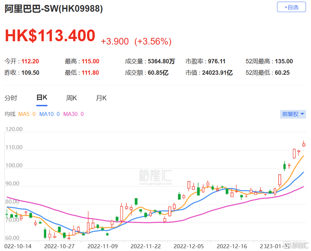
Task: Click the latest candlestick at chart's right edge
Action: (x=304, y=144)
